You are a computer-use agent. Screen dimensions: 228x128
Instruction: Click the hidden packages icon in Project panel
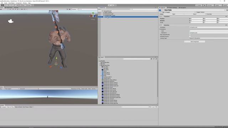(x=156, y=59)
